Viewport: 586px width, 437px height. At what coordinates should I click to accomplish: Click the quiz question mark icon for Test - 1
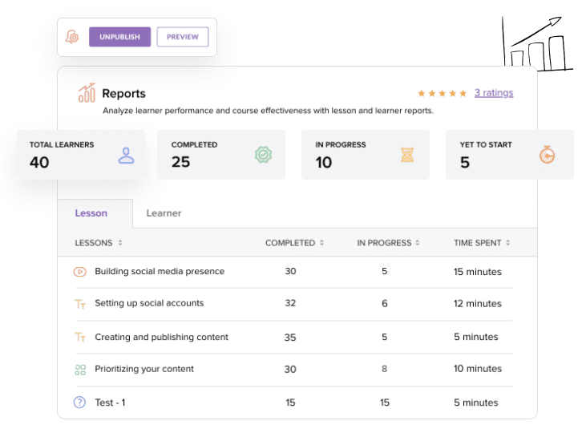click(x=79, y=403)
